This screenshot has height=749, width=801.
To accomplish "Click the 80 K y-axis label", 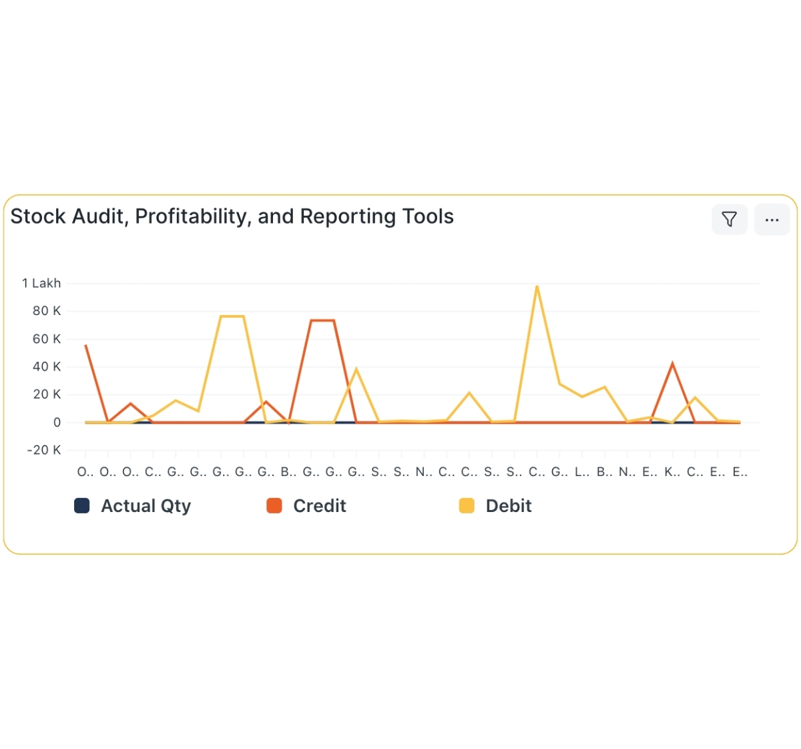I will (47, 311).
